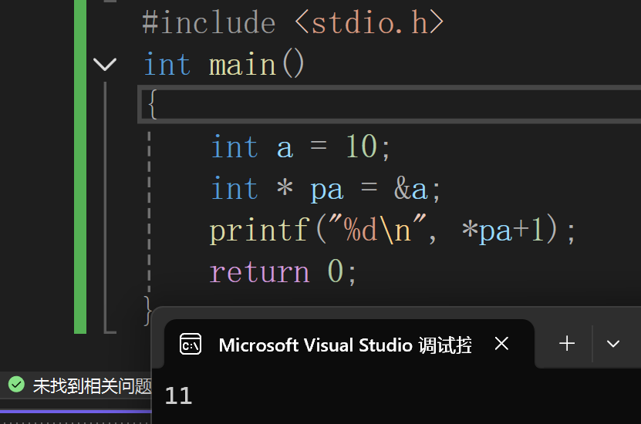Click the 'int a = 10;' line

tap(300, 146)
